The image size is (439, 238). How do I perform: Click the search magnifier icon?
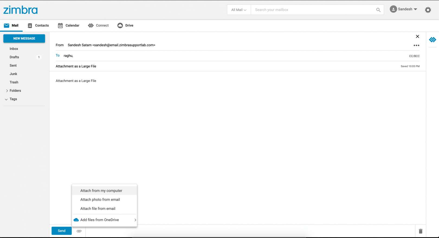click(x=378, y=10)
